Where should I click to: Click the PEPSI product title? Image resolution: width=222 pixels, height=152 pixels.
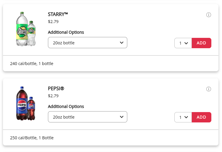pos(56,88)
